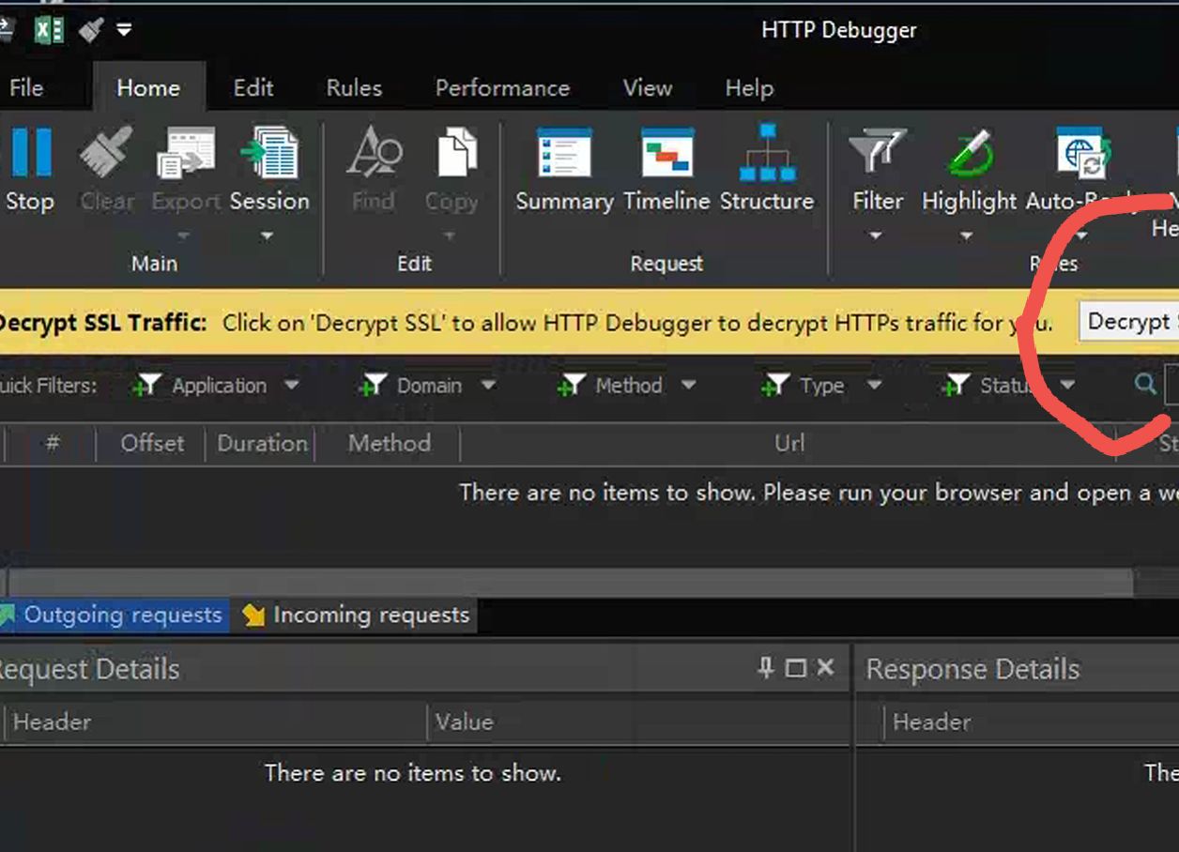1179x852 pixels.
Task: Open the Timeline view icon
Action: pyautogui.click(x=666, y=153)
